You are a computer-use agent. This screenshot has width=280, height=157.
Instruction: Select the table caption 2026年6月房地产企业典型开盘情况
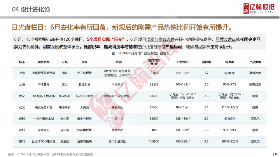144,53
